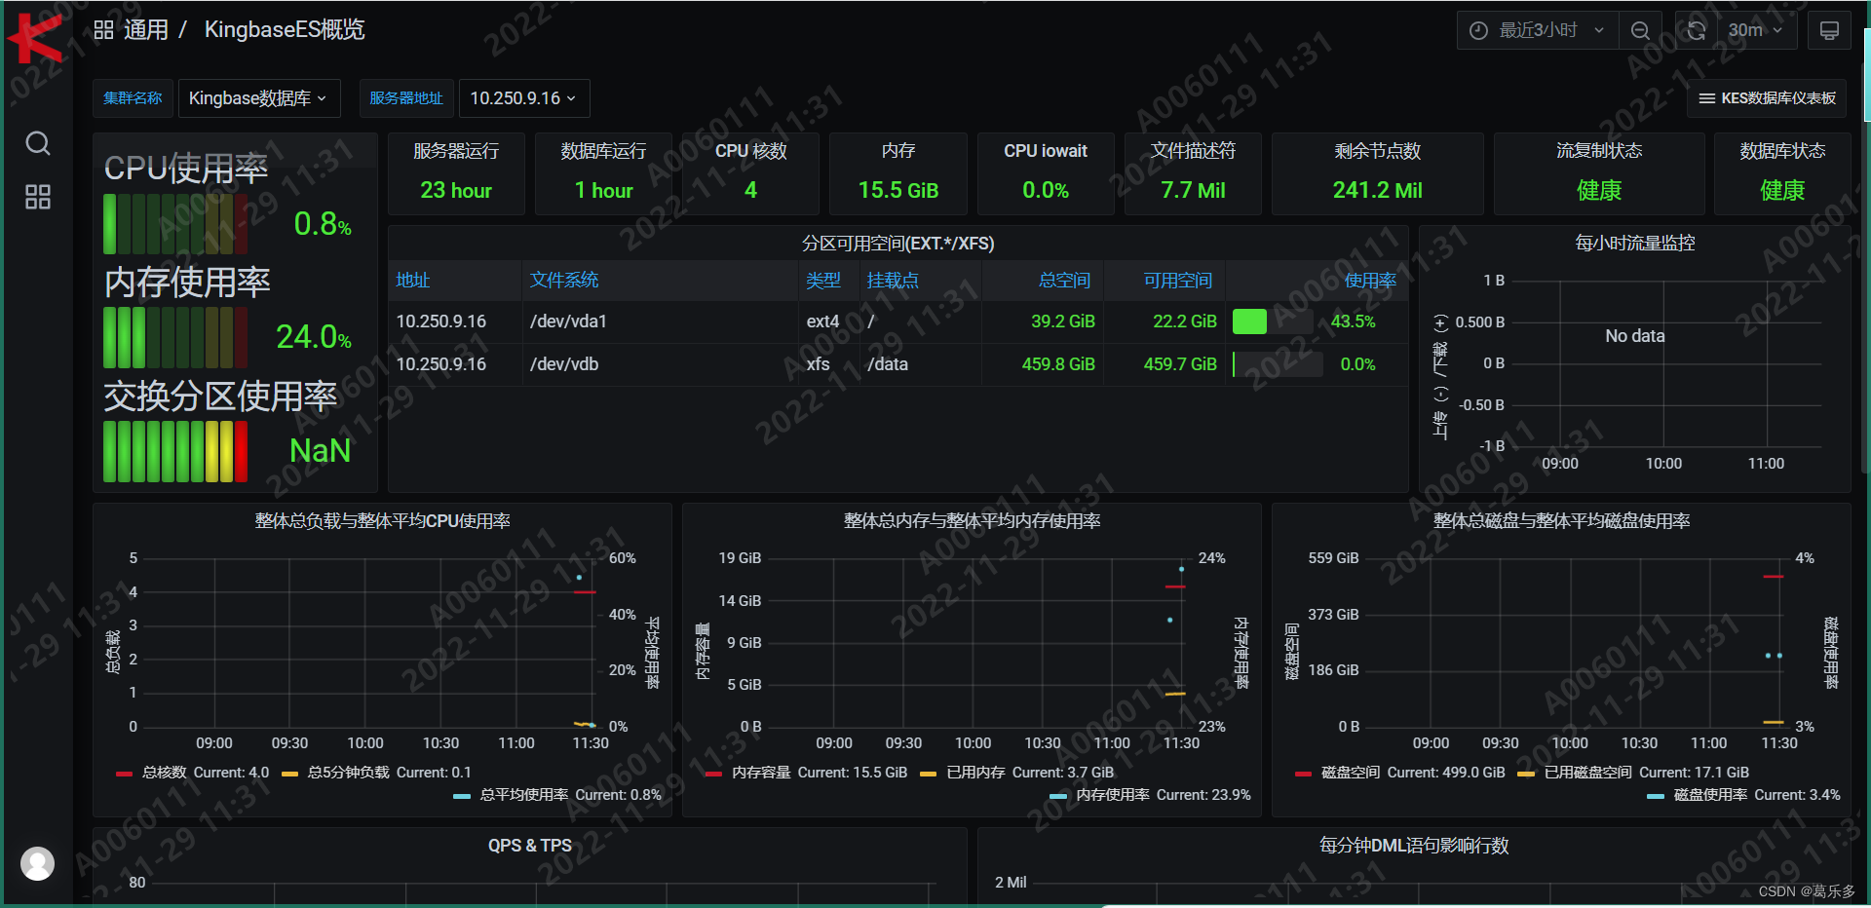This screenshot has height=908, width=1871.
Task: Sort table by 地址 column
Action: [413, 281]
